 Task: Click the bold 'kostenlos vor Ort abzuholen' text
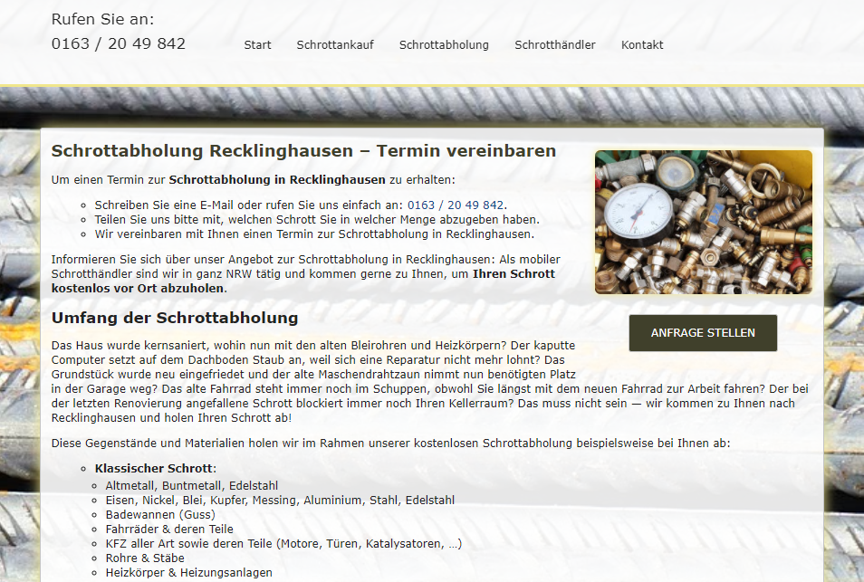pos(138,288)
